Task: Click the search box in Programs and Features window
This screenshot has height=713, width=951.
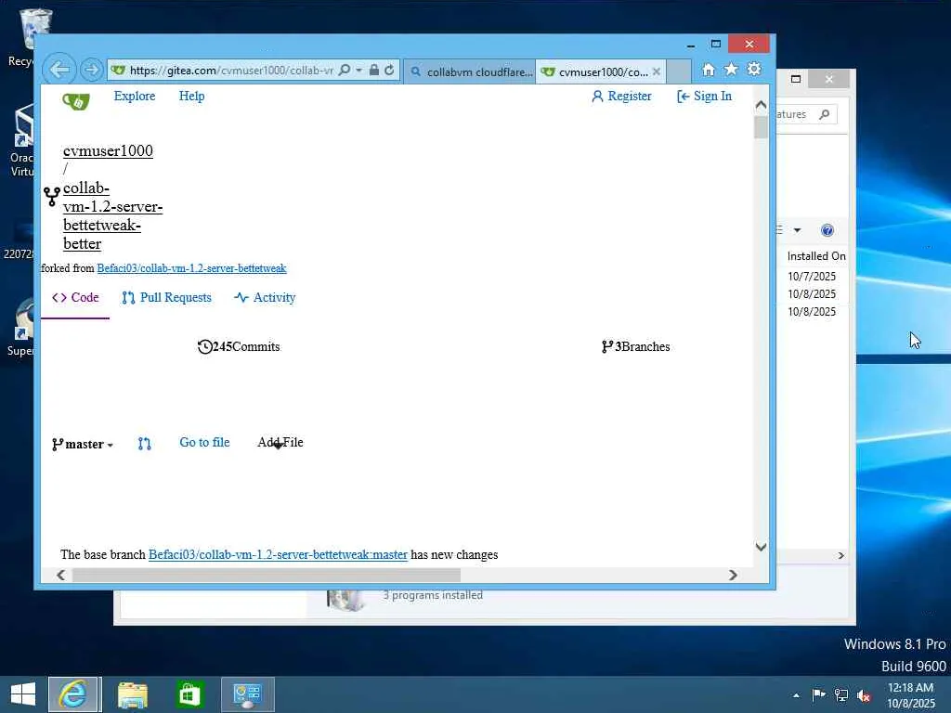Action: (x=805, y=114)
